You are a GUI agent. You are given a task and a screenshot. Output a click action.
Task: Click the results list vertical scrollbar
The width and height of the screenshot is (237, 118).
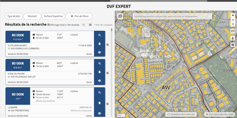[112, 30]
